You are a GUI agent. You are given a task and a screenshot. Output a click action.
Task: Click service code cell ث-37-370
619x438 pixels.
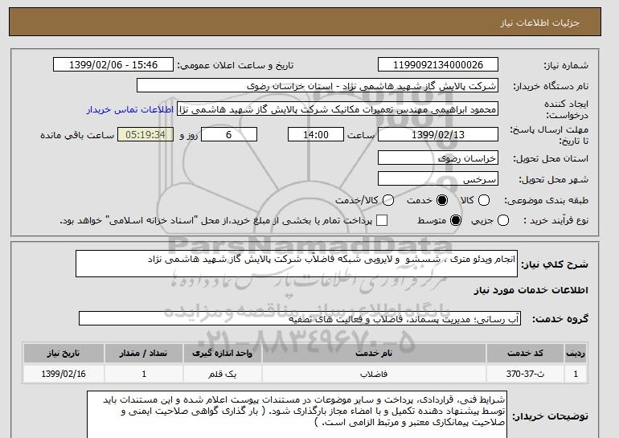pos(525,374)
